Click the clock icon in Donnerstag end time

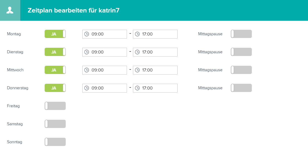click(x=137, y=88)
